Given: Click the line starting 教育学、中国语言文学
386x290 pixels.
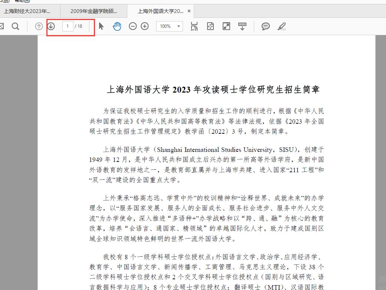Looking at the screenshot, I should pos(206,267).
